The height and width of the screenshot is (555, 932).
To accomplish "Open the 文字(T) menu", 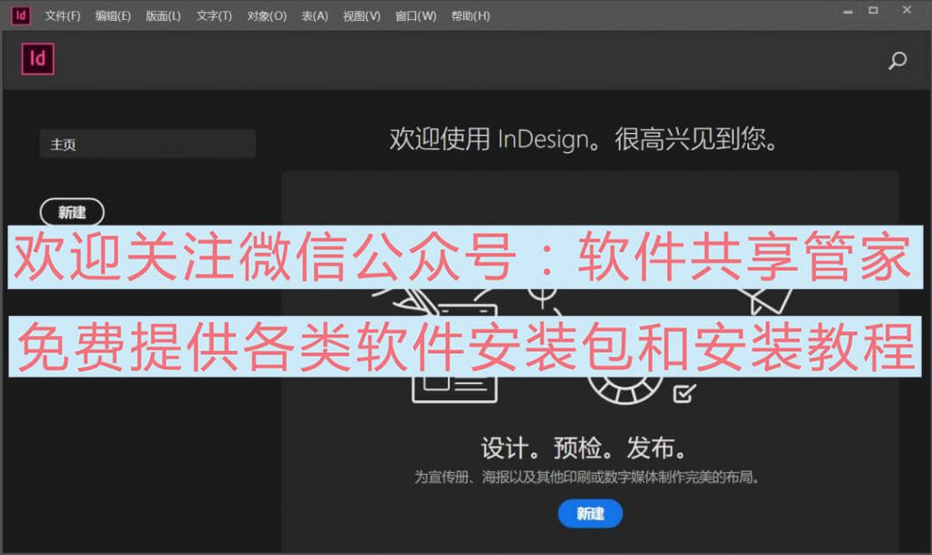I will pos(214,16).
